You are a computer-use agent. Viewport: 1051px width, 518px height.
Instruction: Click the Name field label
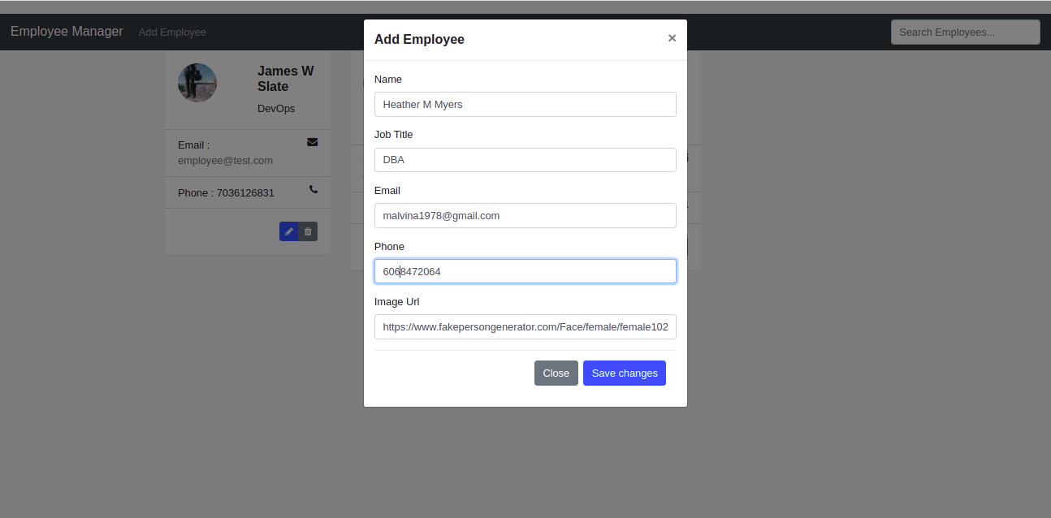point(388,79)
